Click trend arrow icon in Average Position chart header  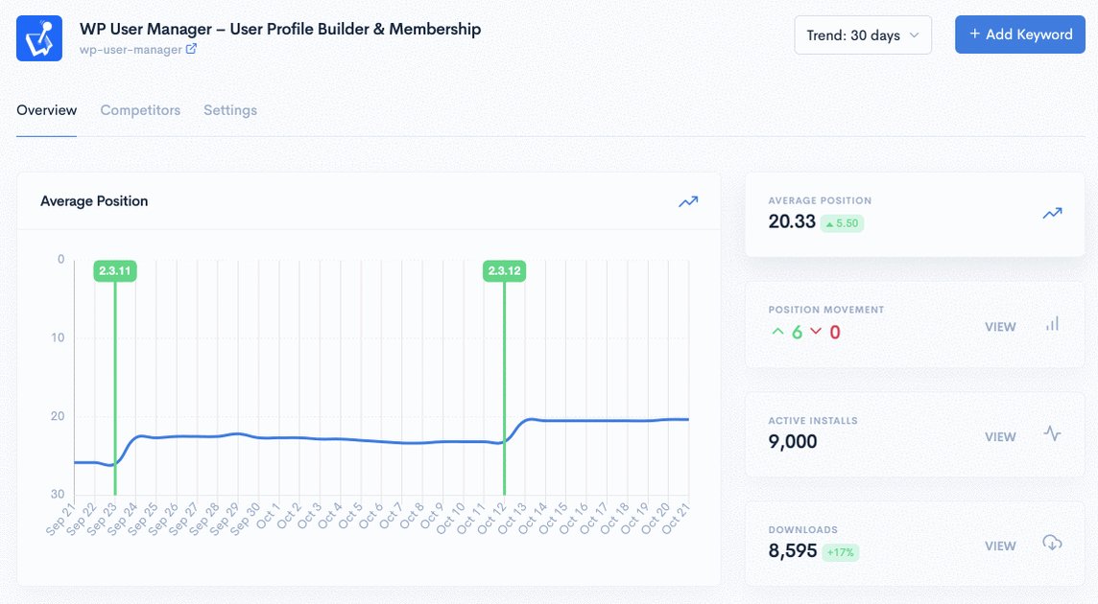pos(688,201)
